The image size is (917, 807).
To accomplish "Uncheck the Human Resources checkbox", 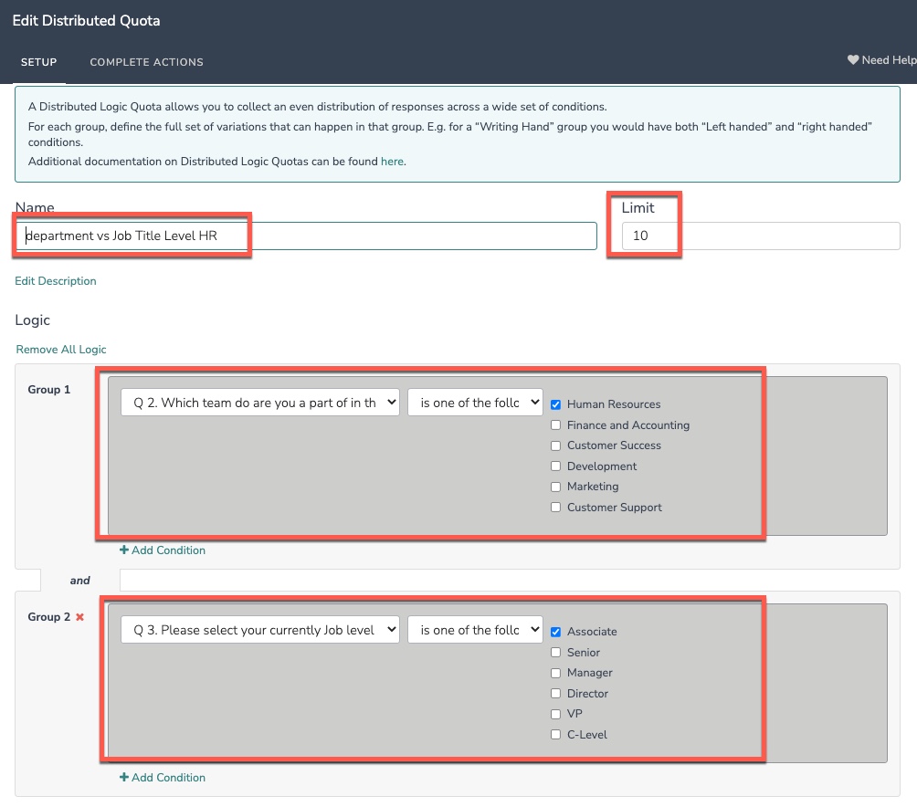I will click(555, 404).
